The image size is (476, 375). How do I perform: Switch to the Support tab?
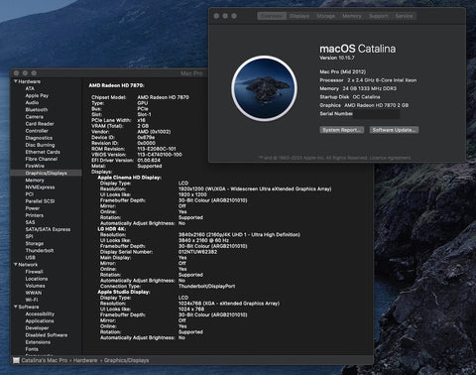tap(378, 16)
